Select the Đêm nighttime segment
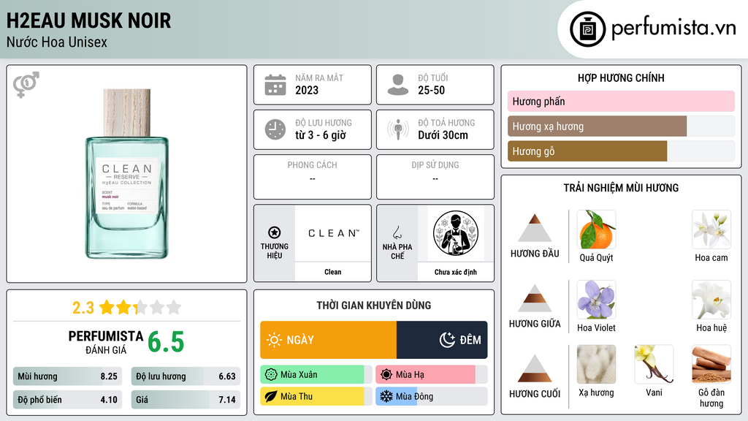The width and height of the screenshot is (748, 421). tap(442, 340)
